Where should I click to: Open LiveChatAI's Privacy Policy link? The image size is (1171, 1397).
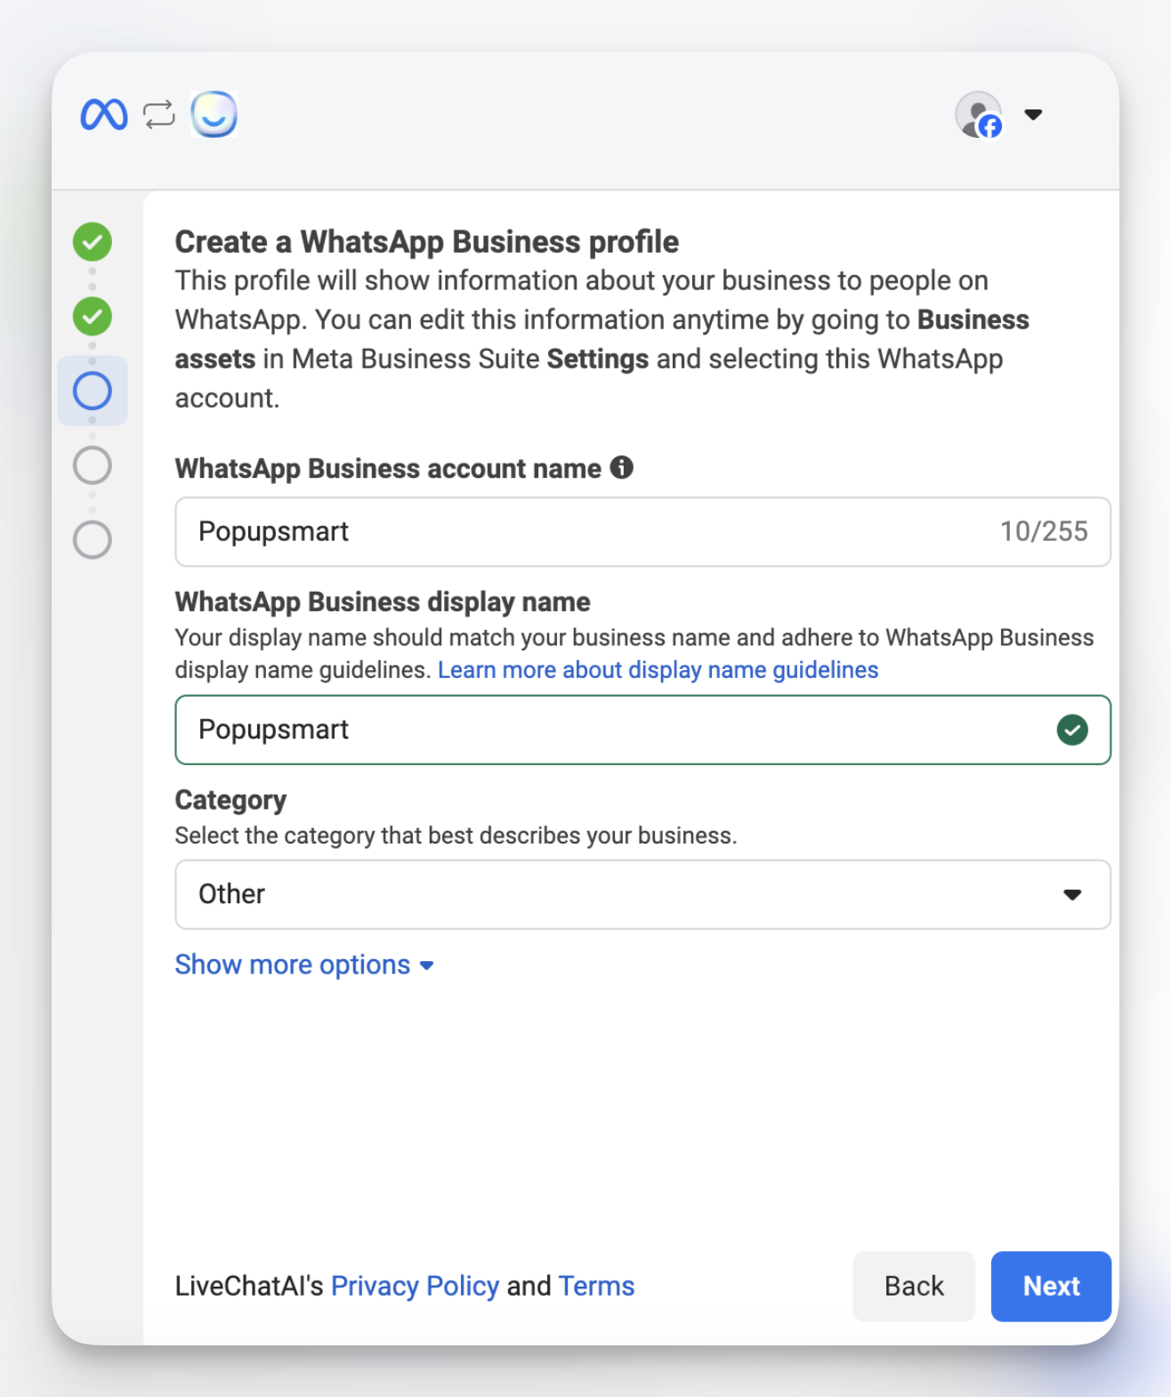tap(415, 1286)
